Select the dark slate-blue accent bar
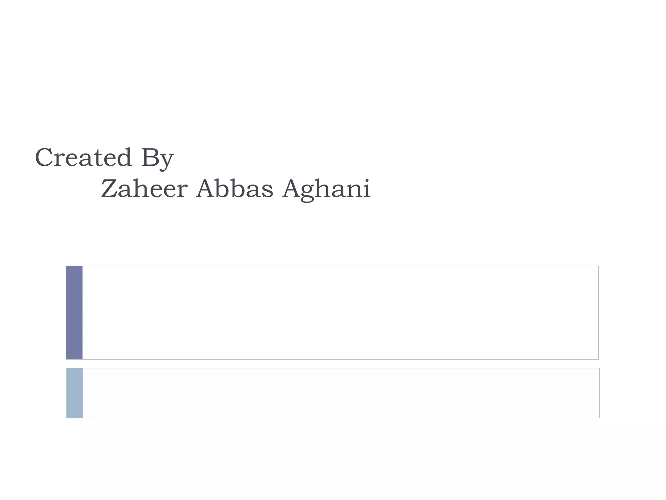 click(74, 312)
